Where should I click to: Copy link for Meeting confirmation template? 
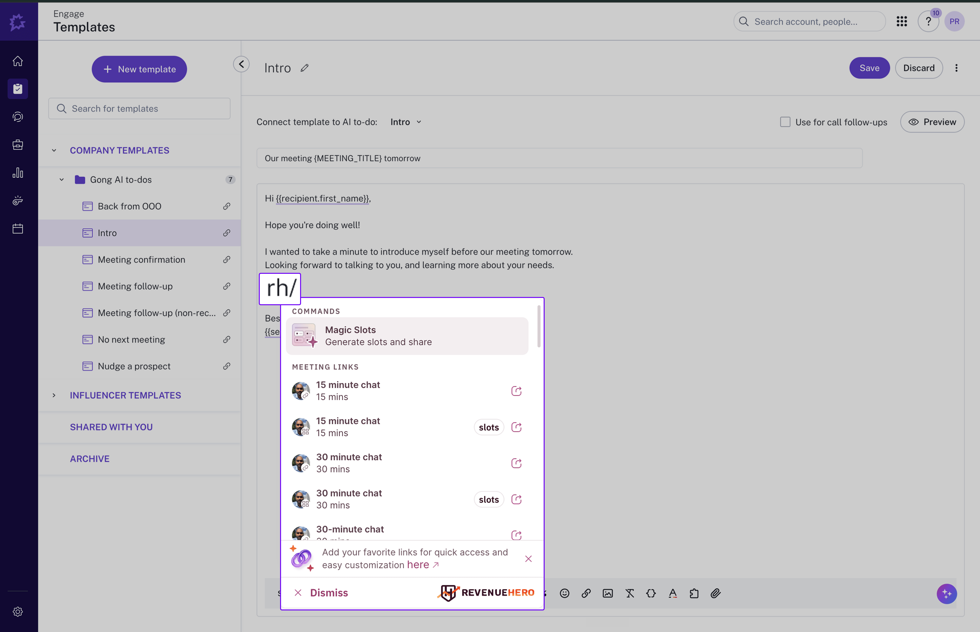click(227, 259)
